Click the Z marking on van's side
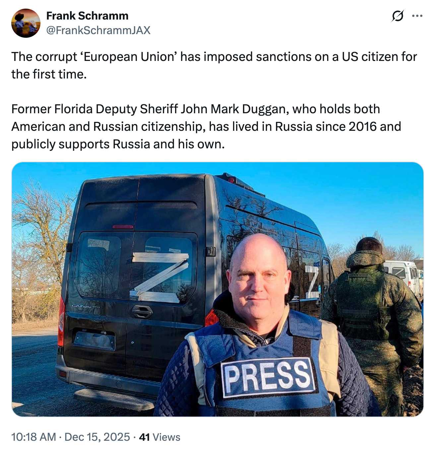Viewport: 434px width, 452px height. pyautogui.click(x=312, y=281)
